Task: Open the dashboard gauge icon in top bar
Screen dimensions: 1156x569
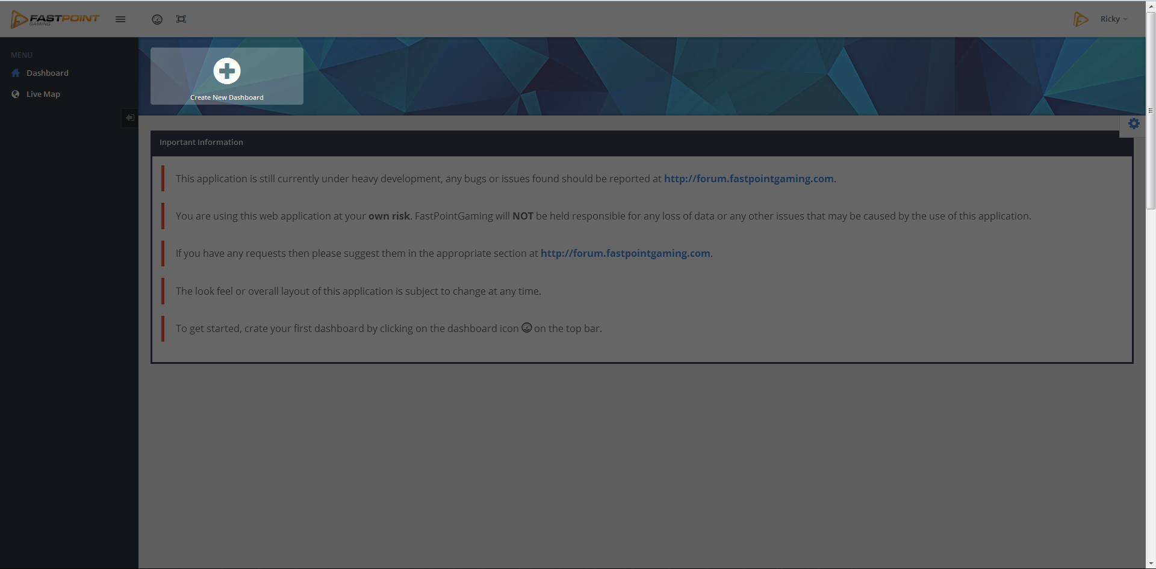Action: (157, 19)
